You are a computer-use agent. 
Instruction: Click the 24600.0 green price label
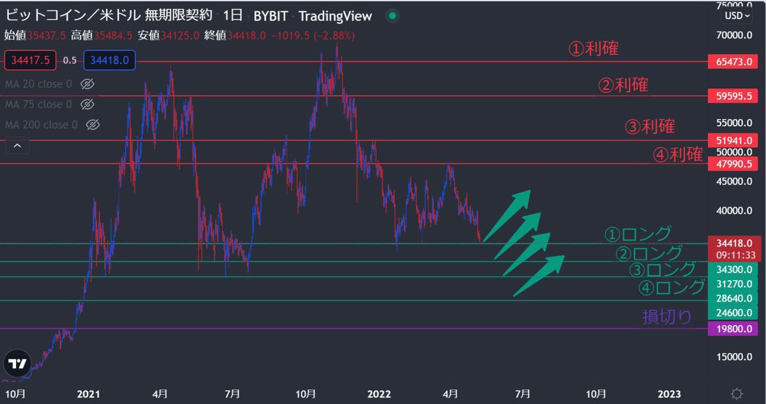734,313
